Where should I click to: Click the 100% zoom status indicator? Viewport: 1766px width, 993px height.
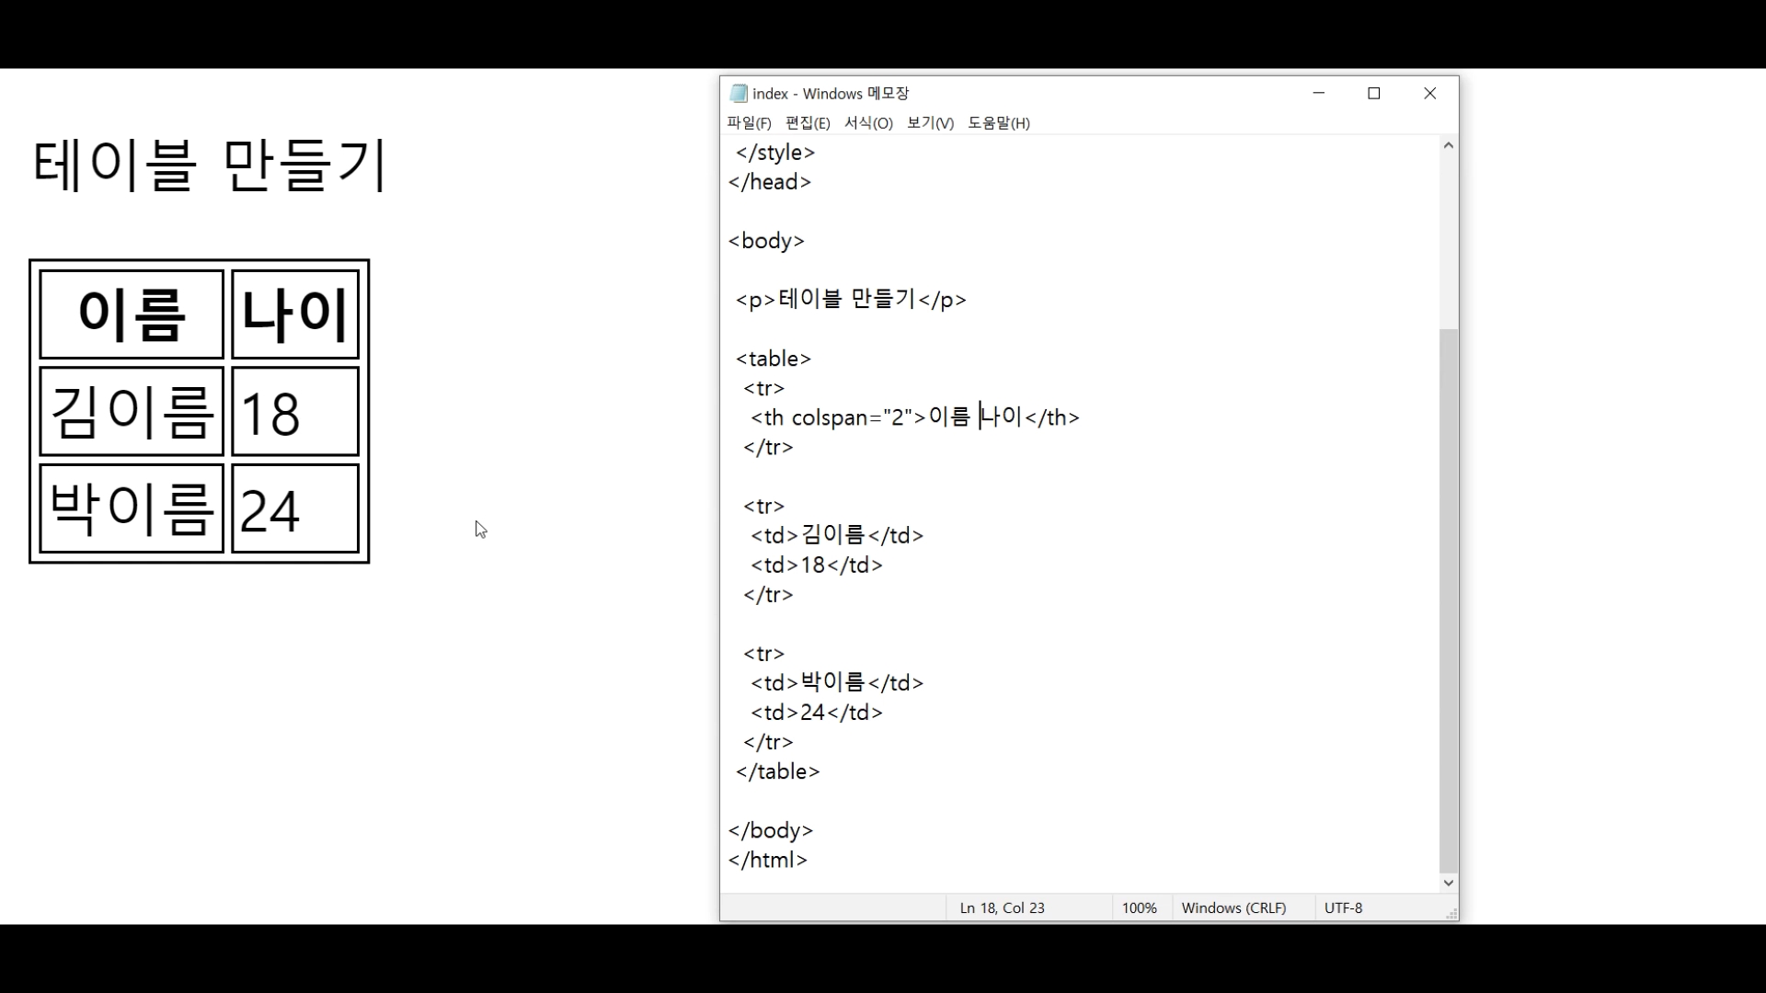click(x=1139, y=907)
